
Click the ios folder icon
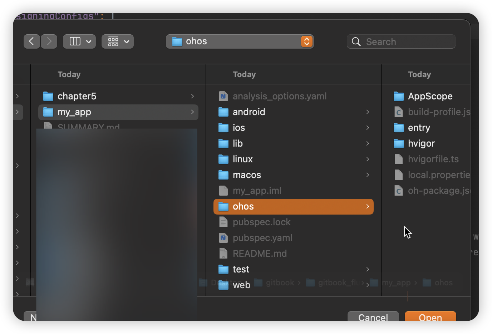[223, 128]
